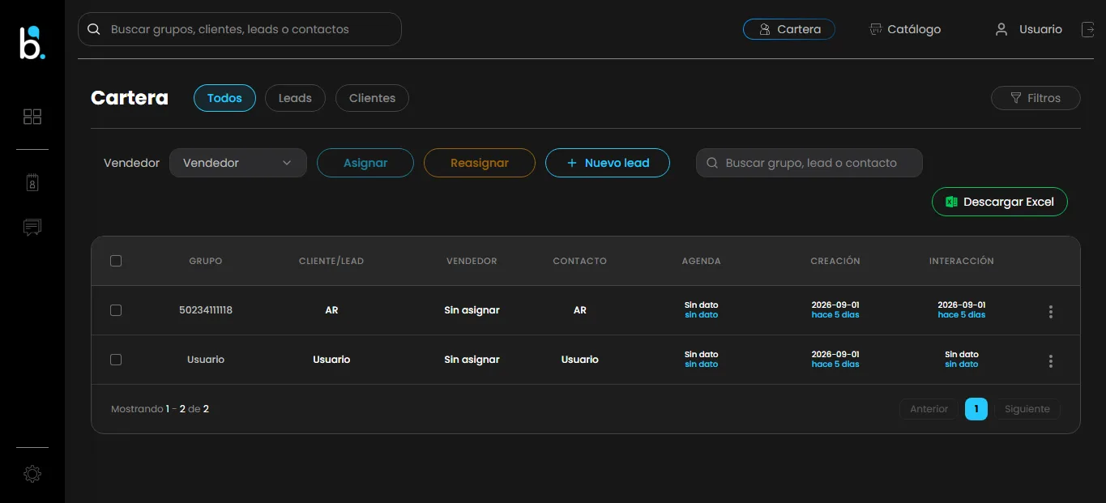The image size is (1106, 503).
Task: Open settings gear in sidebar
Action: (32, 474)
